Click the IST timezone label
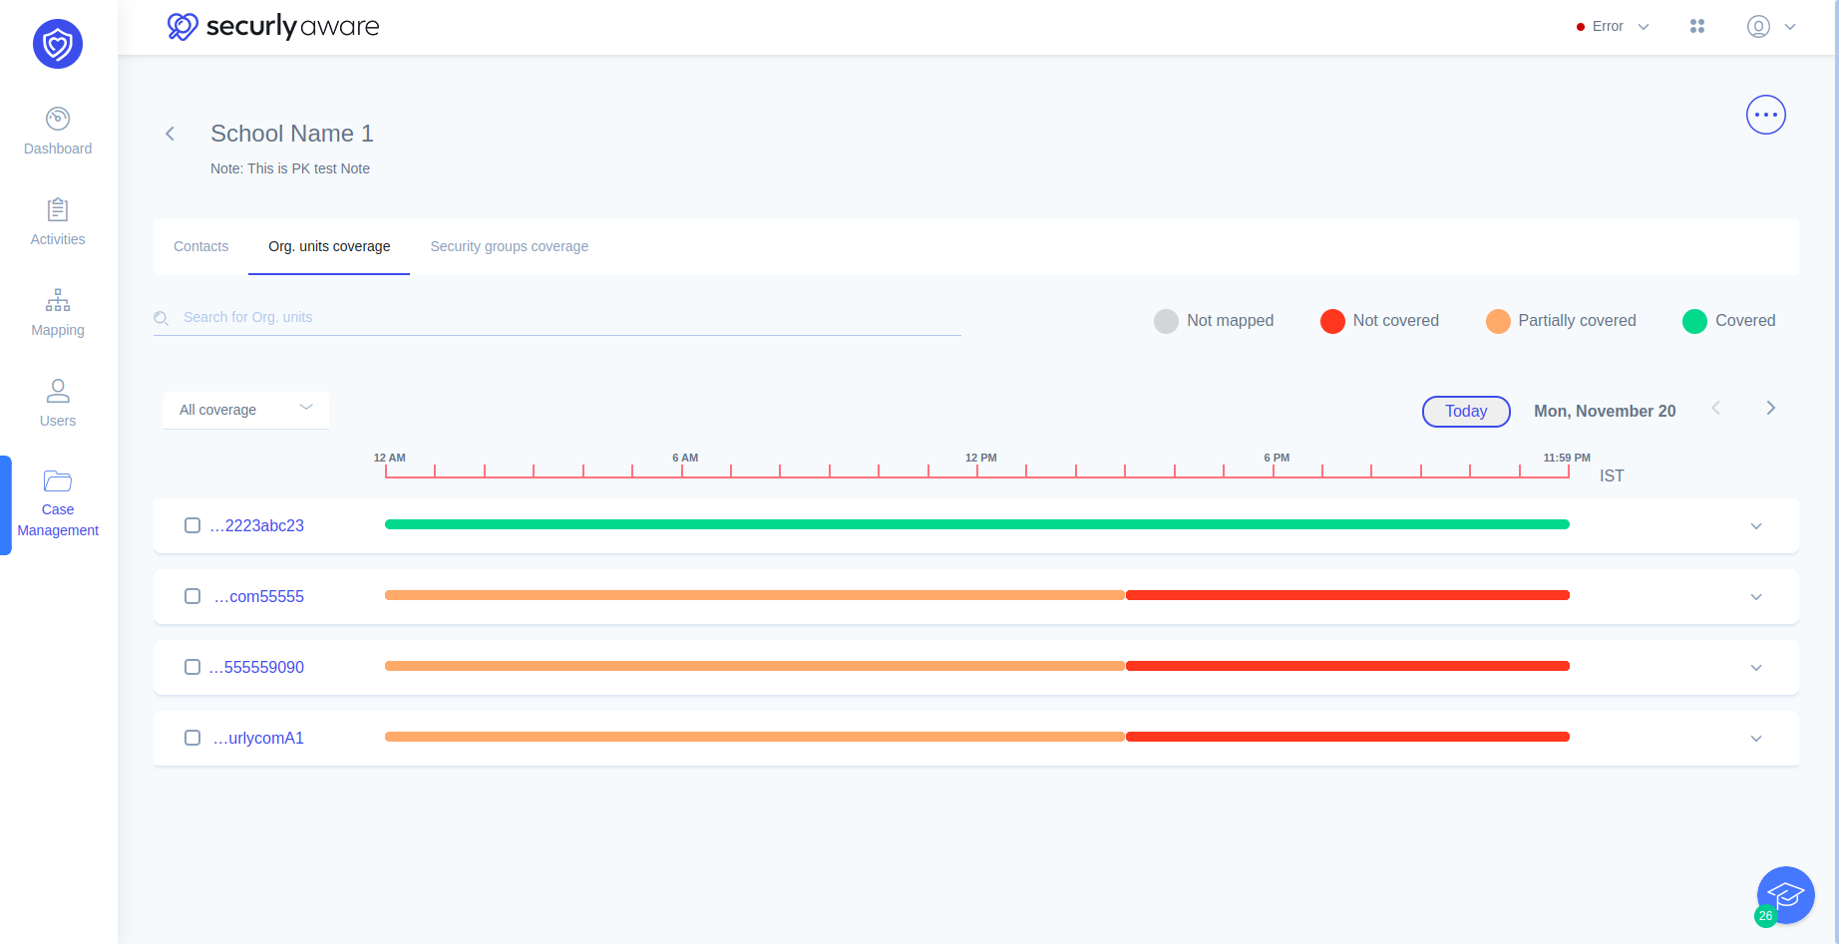The image size is (1839, 944). coord(1612,475)
